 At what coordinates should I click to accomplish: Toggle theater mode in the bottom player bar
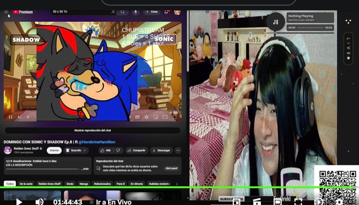pos(278,202)
